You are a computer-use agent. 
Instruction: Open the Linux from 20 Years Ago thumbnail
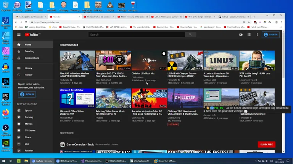pyautogui.click(x=221, y=60)
